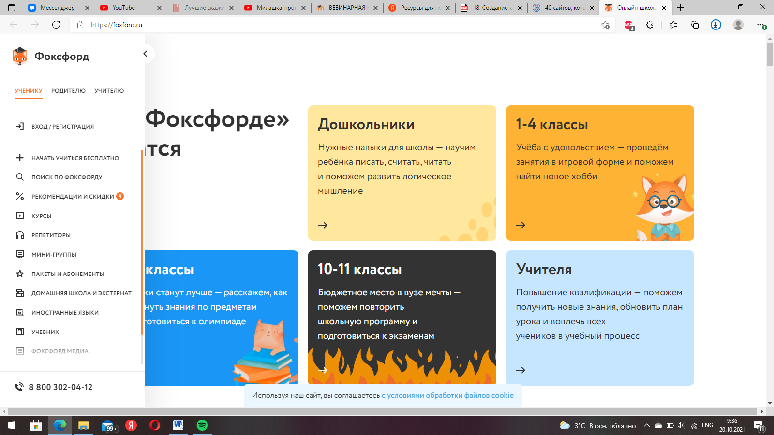Click phone number 8 800 302-04-12
This screenshot has height=435, width=774.
[60, 387]
